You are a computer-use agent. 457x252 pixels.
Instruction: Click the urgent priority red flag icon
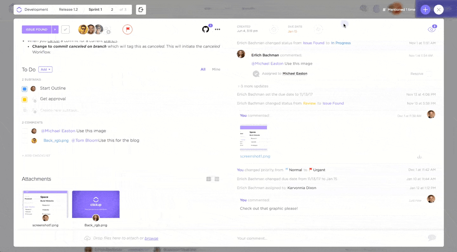point(128,30)
